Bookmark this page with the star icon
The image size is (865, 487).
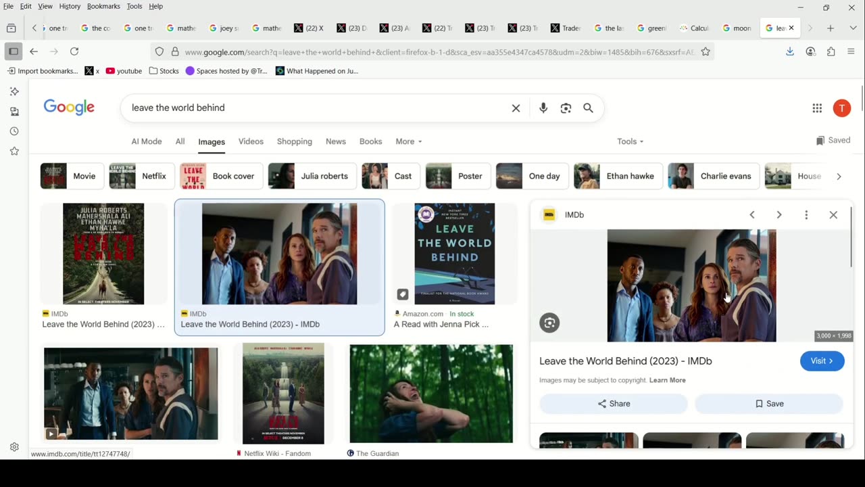(706, 51)
